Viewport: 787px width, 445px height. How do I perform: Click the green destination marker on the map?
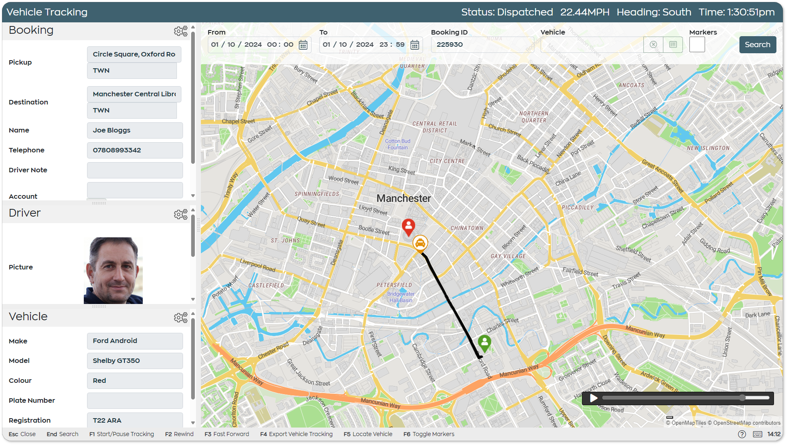(484, 343)
